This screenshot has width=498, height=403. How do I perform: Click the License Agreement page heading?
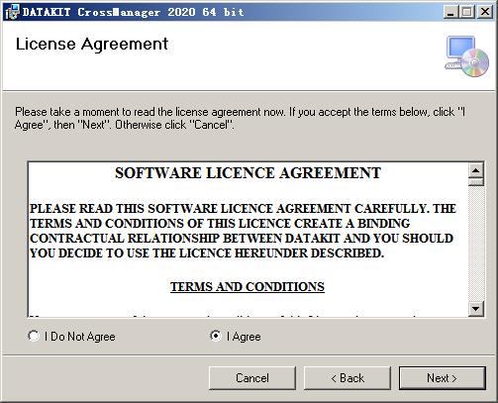92,45
